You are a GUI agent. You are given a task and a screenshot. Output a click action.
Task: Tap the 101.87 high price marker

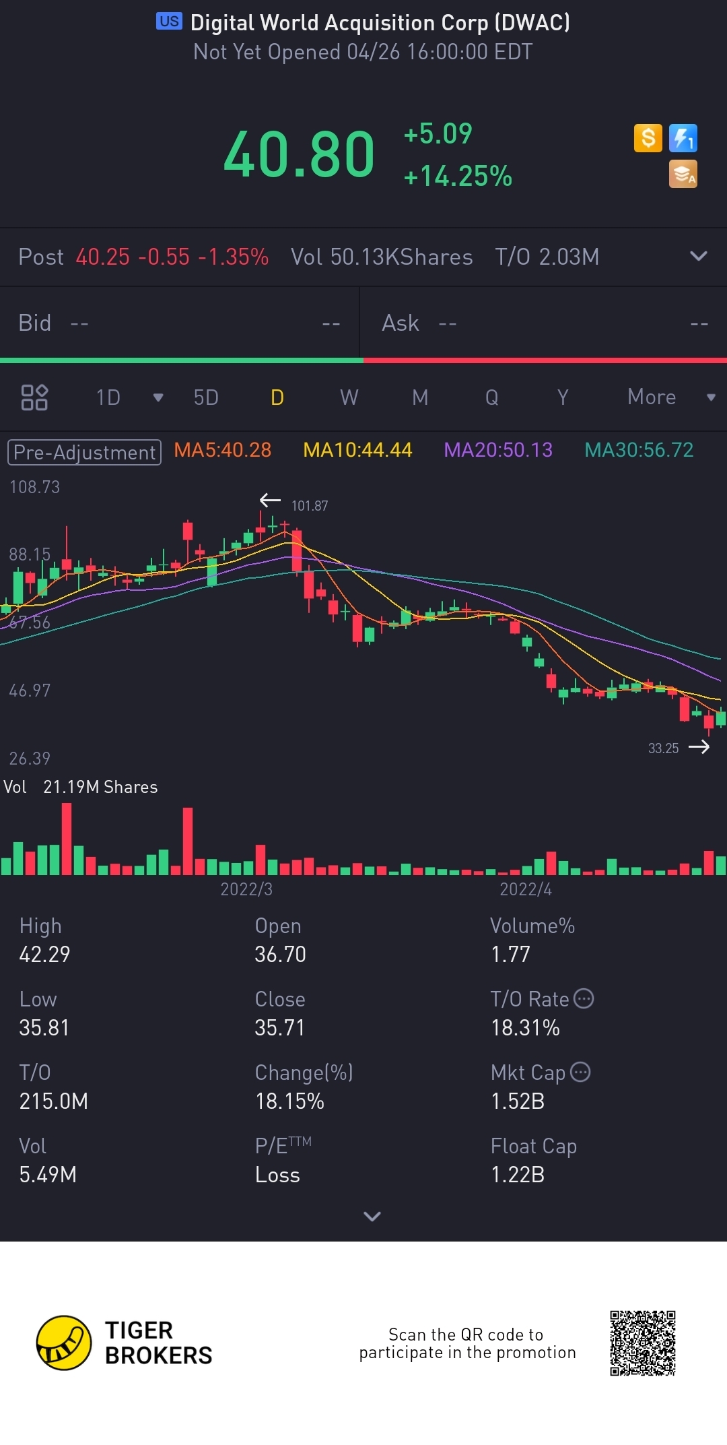click(309, 506)
